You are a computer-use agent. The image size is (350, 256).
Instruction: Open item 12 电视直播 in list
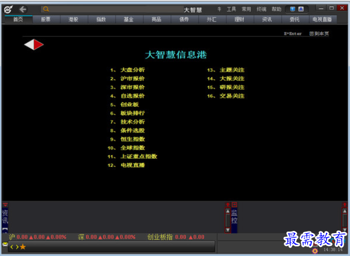click(x=133, y=165)
